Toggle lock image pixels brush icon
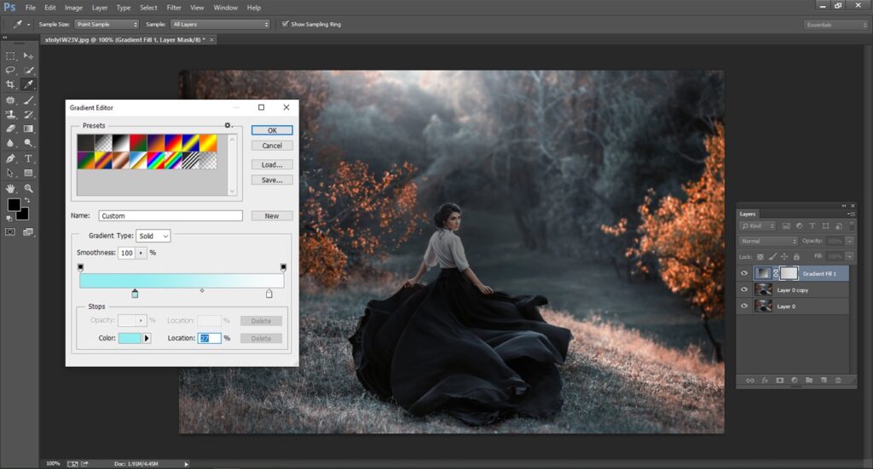The height and width of the screenshot is (469, 873). pos(772,257)
